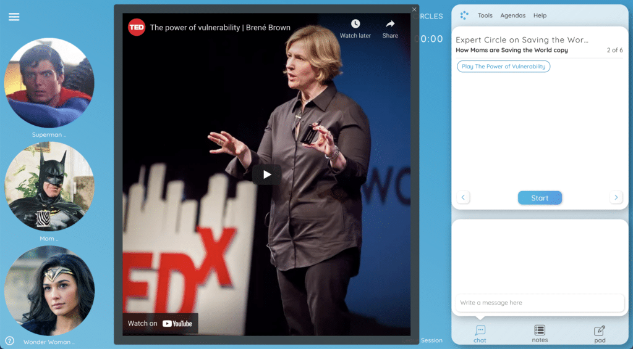Open the Agendas menu

(512, 15)
